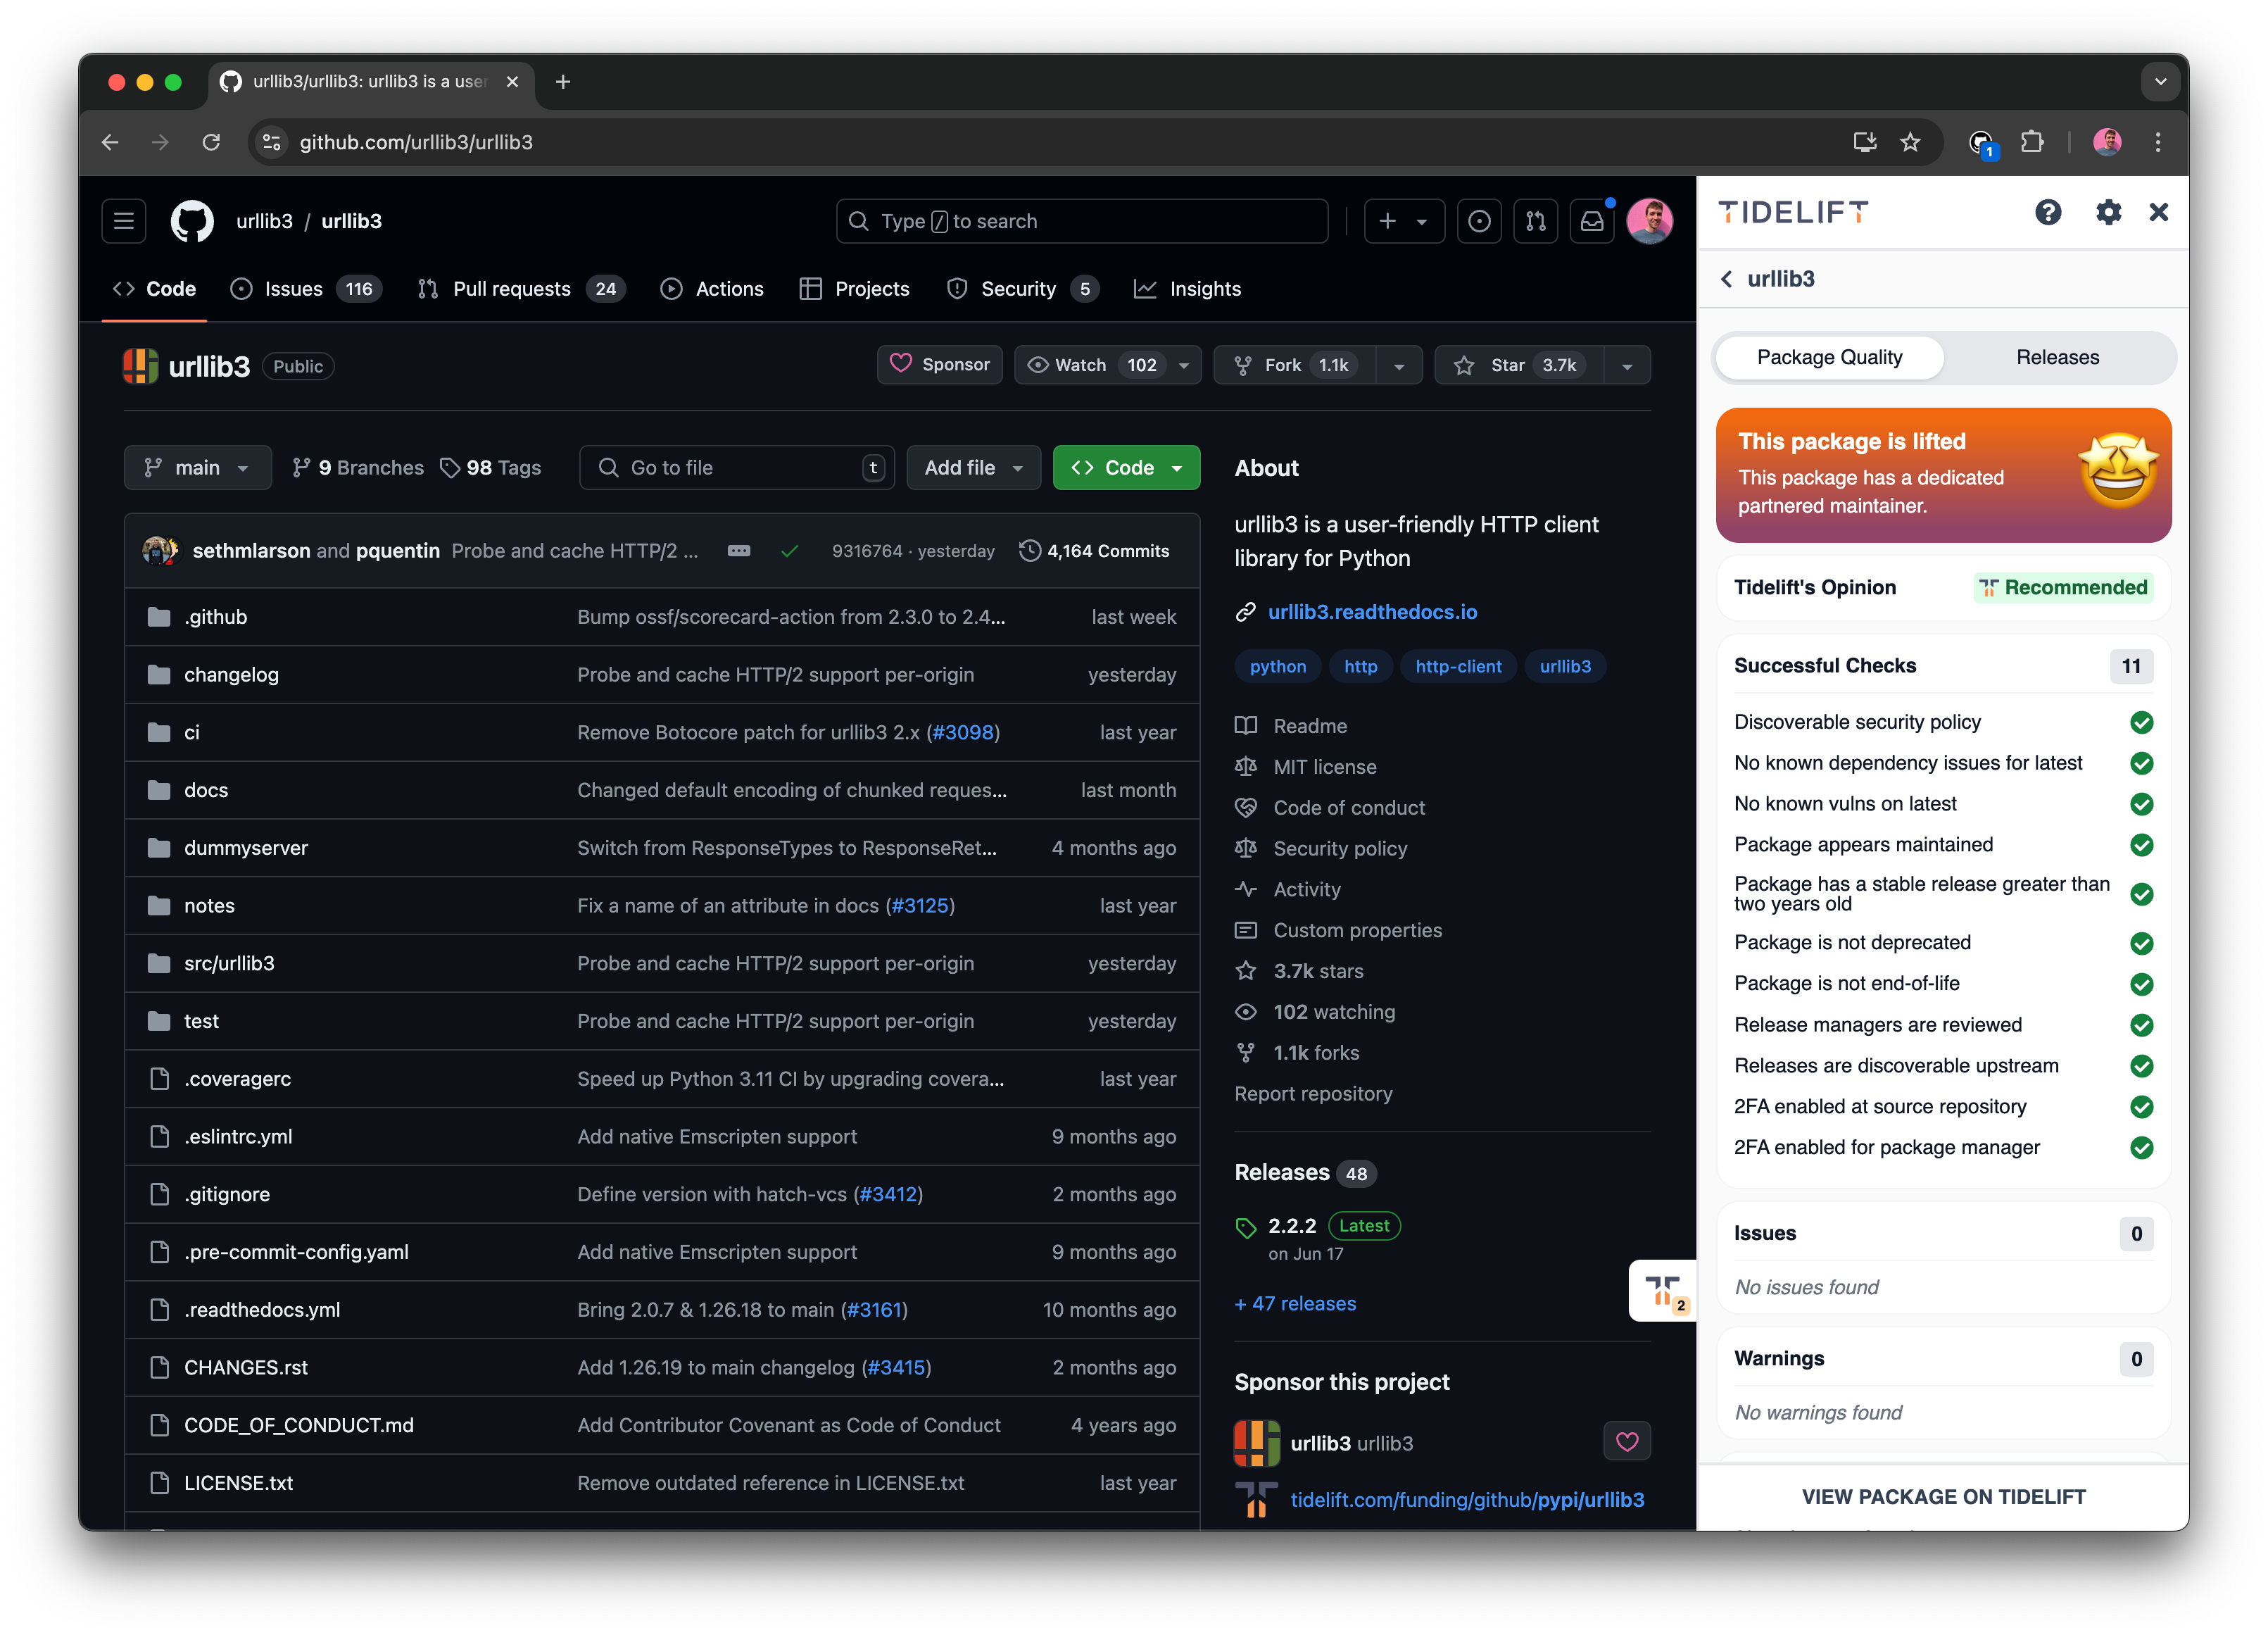Image resolution: width=2268 pixels, height=1635 pixels.
Task: Click the floating Tidelift badge icon
Action: [1662, 1290]
